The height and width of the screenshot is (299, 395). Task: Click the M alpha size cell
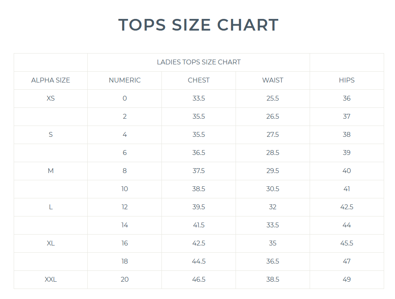click(51, 171)
